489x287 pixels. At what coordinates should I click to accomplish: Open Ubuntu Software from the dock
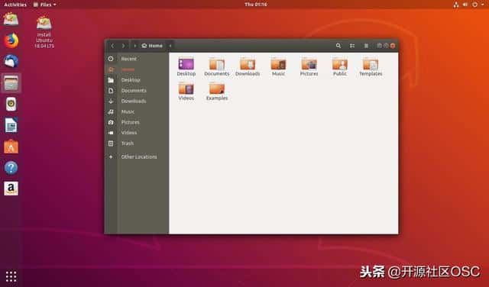[11, 147]
